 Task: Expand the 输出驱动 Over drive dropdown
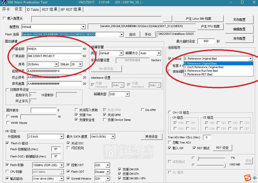62,179
